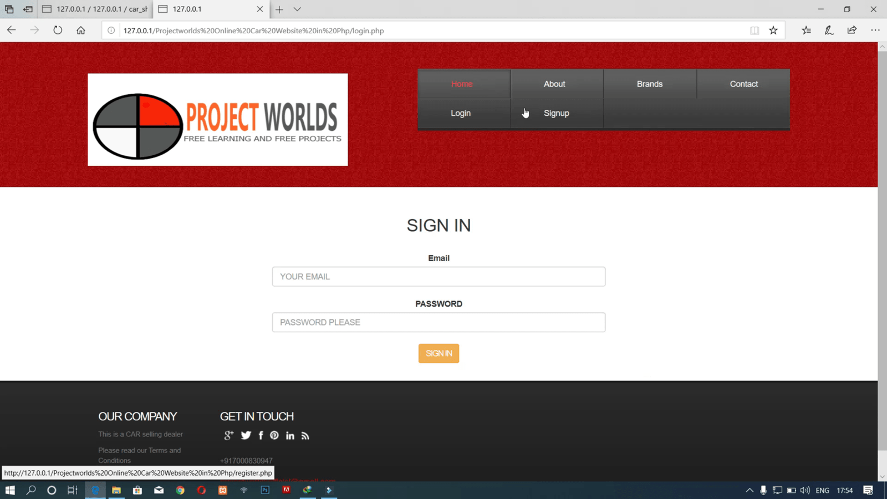
Task: Open File Explorer from the taskbar
Action: tap(116, 490)
